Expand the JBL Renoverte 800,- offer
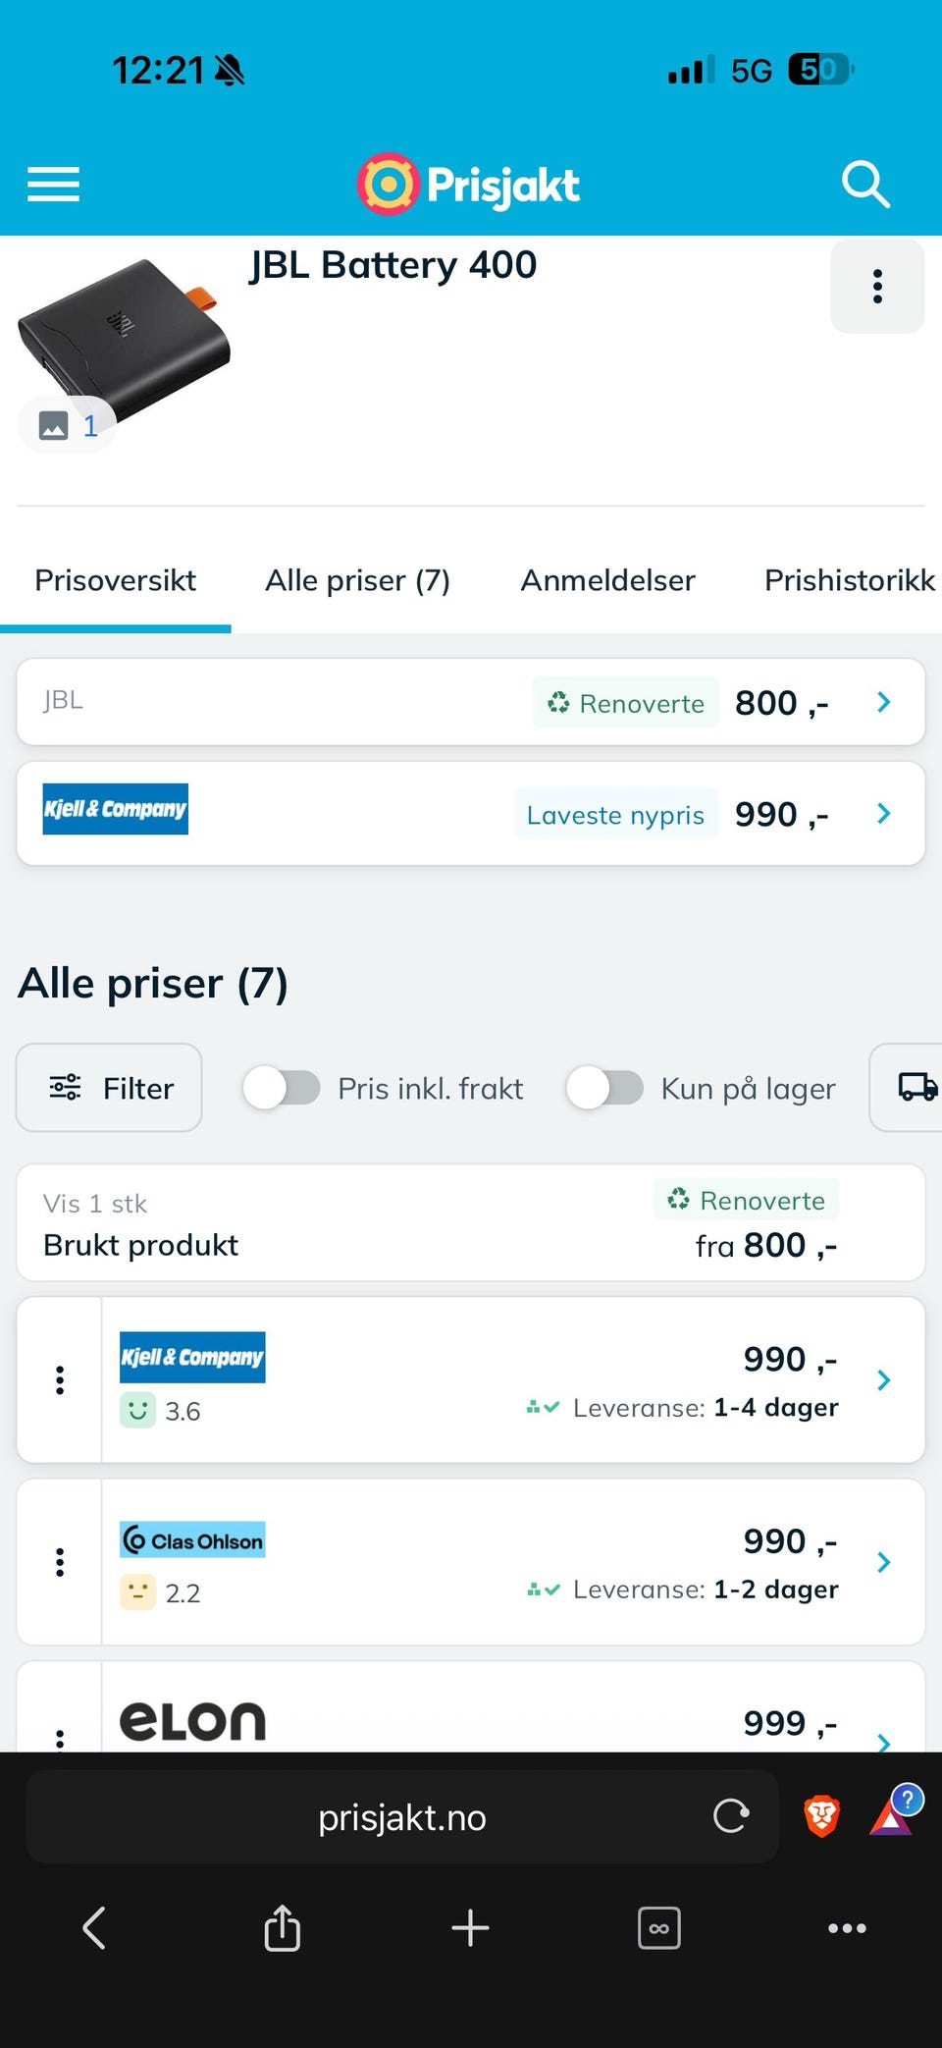Image resolution: width=942 pixels, height=2048 pixels. coord(882,702)
